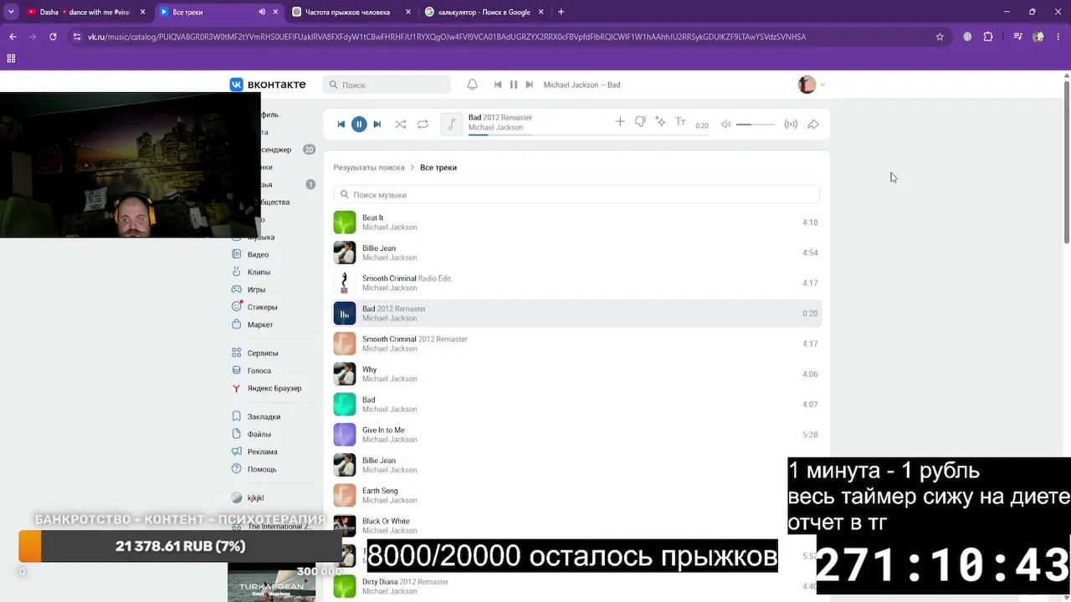The image size is (1071, 602).
Task: Open the Стикеры section in sidebar
Action: coord(262,307)
